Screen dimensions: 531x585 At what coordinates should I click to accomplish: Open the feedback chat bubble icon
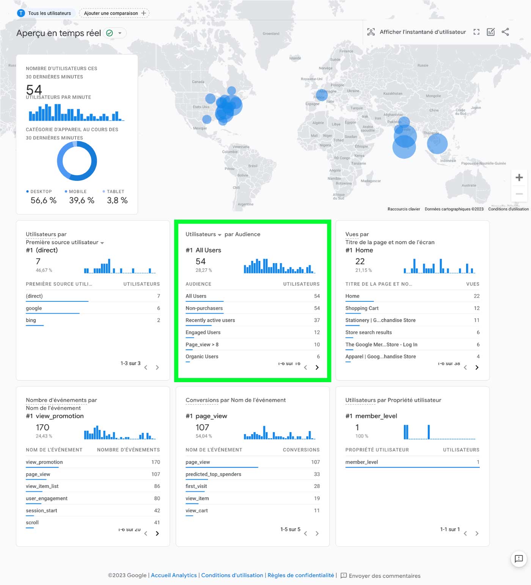point(518,558)
